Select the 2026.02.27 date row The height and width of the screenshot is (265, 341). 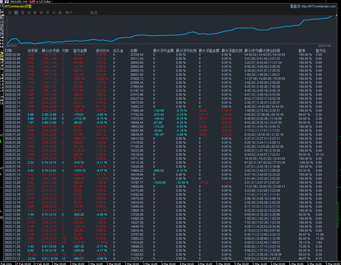(x=12, y=79)
